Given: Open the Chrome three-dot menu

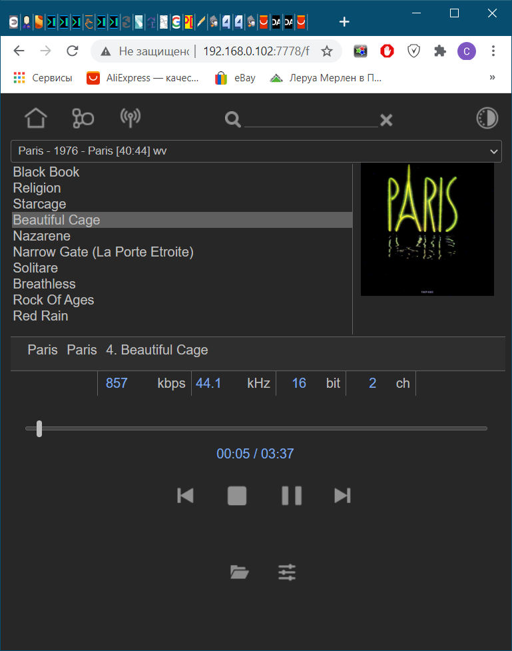Looking at the screenshot, I should click(x=493, y=51).
